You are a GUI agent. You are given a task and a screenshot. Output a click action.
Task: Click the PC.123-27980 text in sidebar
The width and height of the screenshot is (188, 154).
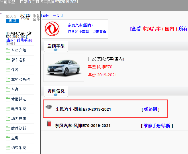(x=26, y=17)
